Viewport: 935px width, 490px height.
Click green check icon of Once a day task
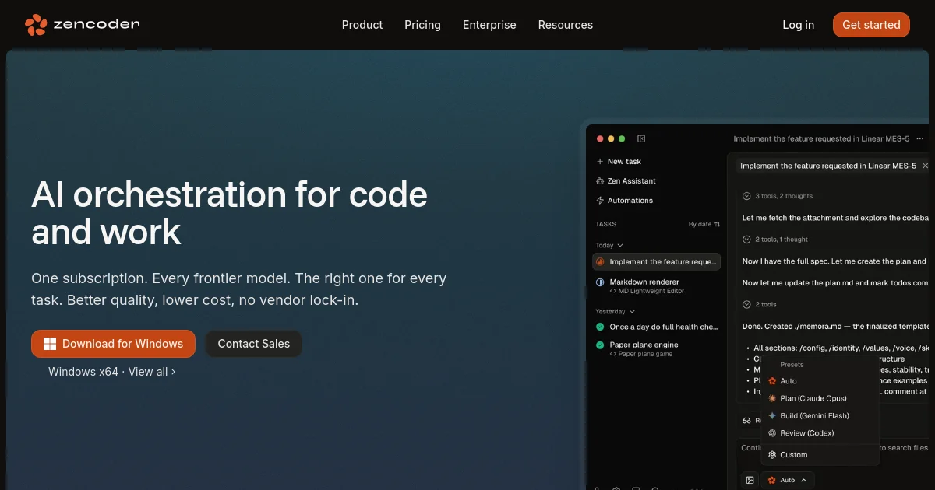pyautogui.click(x=600, y=327)
